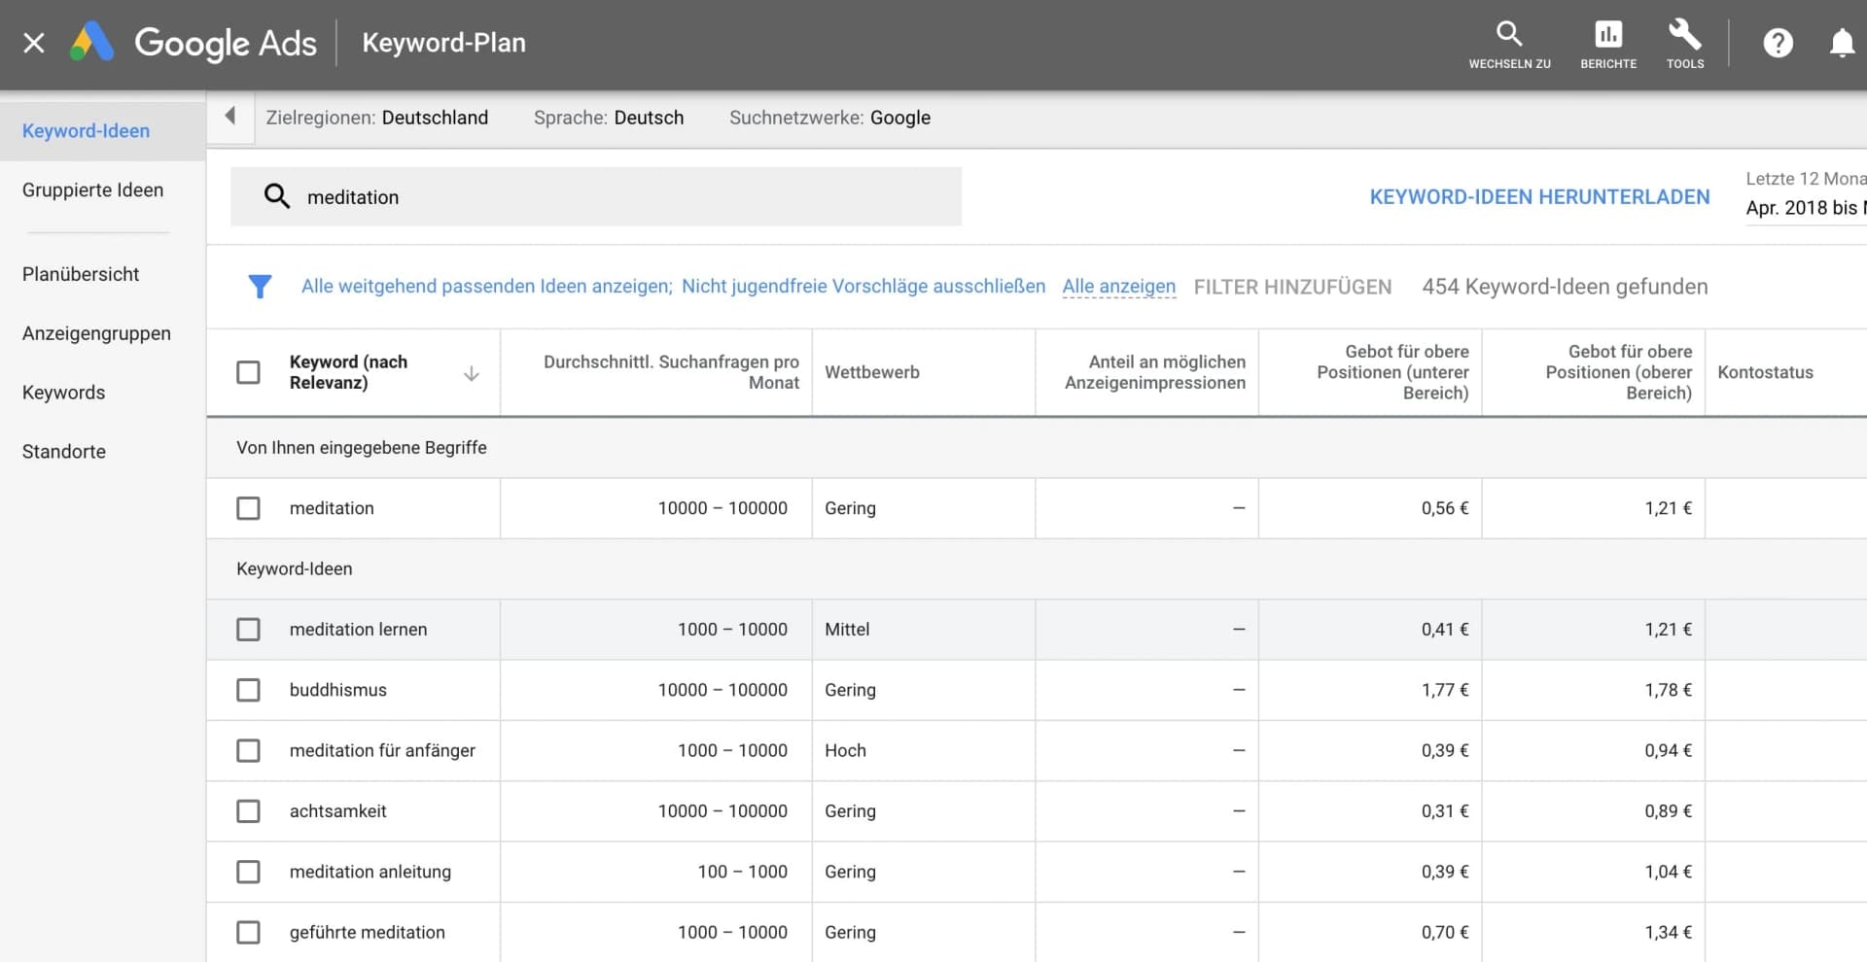The width and height of the screenshot is (1867, 962).
Task: Switch to Gruppierte Ideen in the sidebar
Action: click(x=92, y=189)
